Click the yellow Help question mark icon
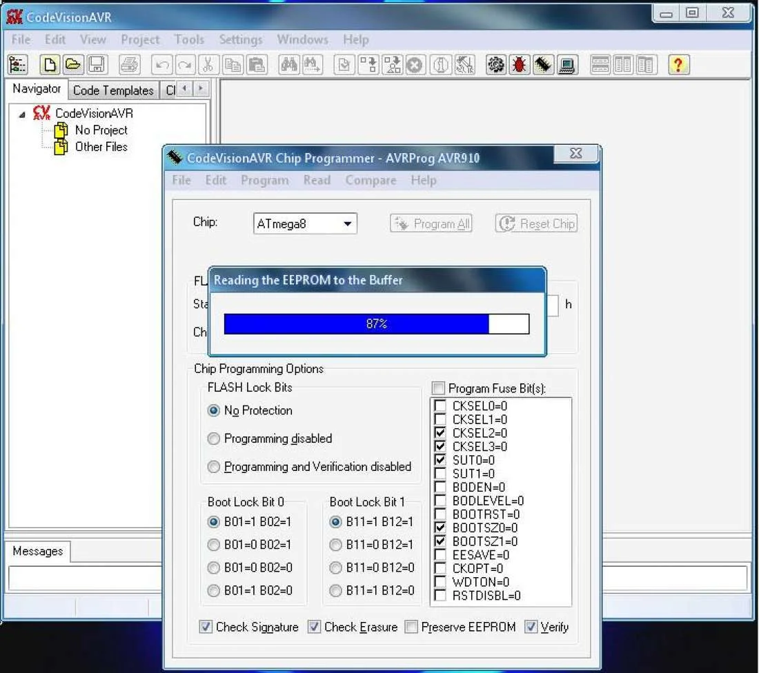 click(679, 65)
